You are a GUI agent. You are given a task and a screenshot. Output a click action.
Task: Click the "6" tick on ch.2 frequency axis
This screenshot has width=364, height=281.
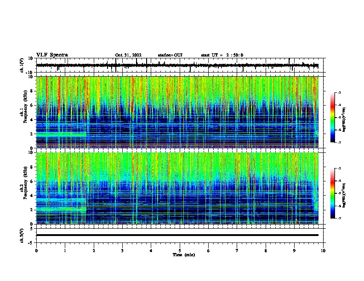tap(32, 181)
